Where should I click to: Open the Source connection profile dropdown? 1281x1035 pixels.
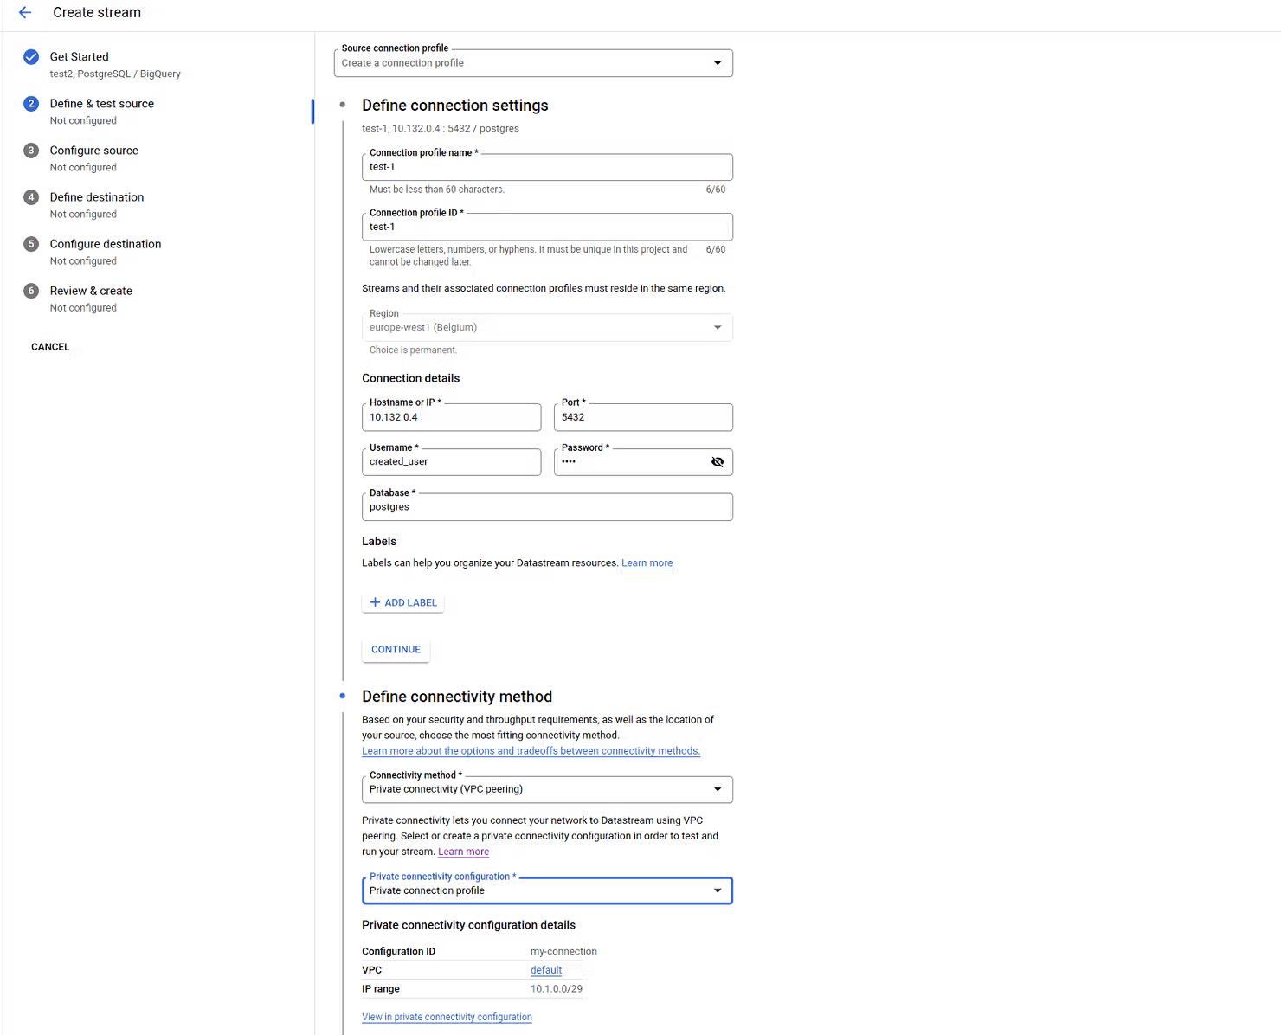tap(717, 63)
